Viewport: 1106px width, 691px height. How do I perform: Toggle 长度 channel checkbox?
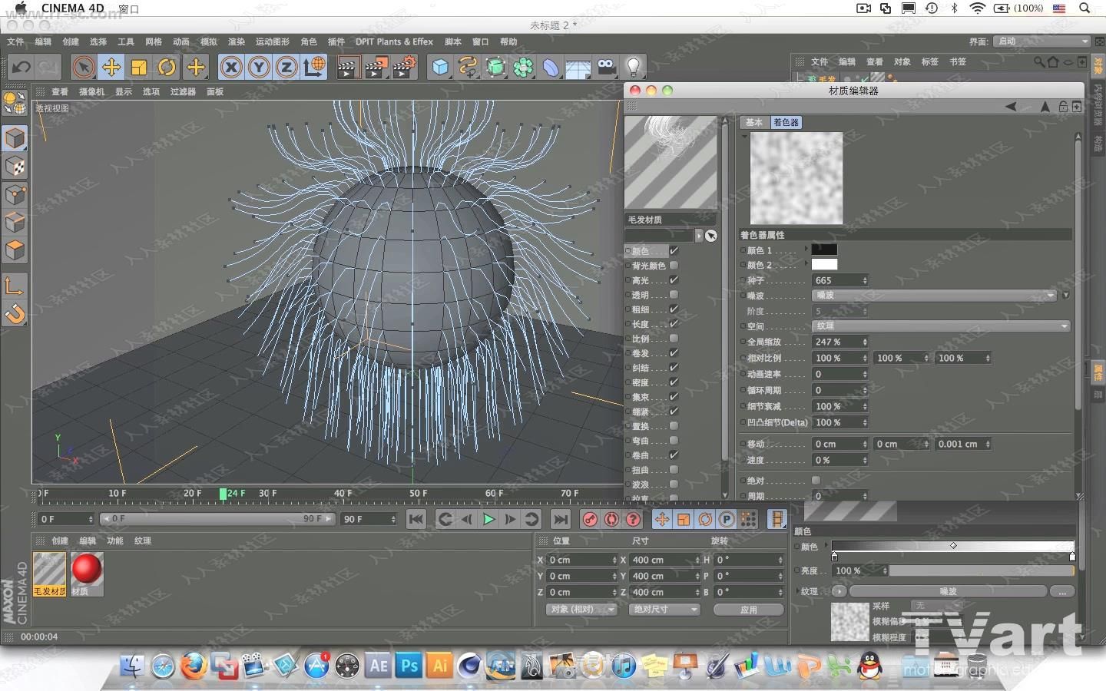(x=674, y=324)
